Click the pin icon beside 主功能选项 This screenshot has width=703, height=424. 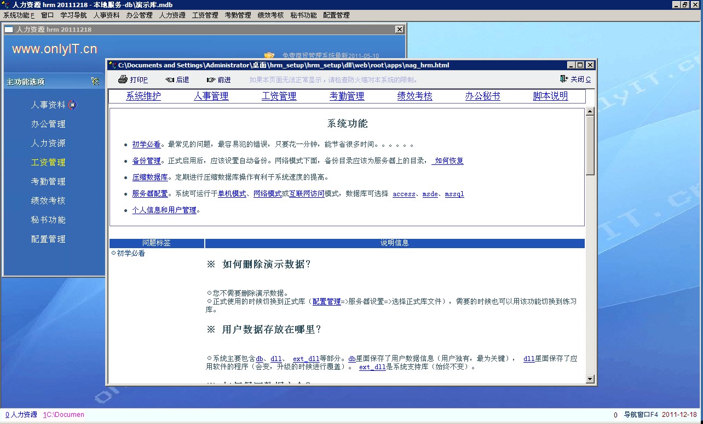[95, 82]
